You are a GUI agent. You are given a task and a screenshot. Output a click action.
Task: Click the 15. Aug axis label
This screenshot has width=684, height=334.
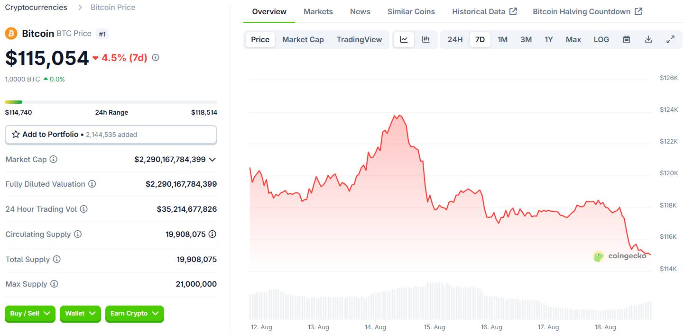click(434, 327)
